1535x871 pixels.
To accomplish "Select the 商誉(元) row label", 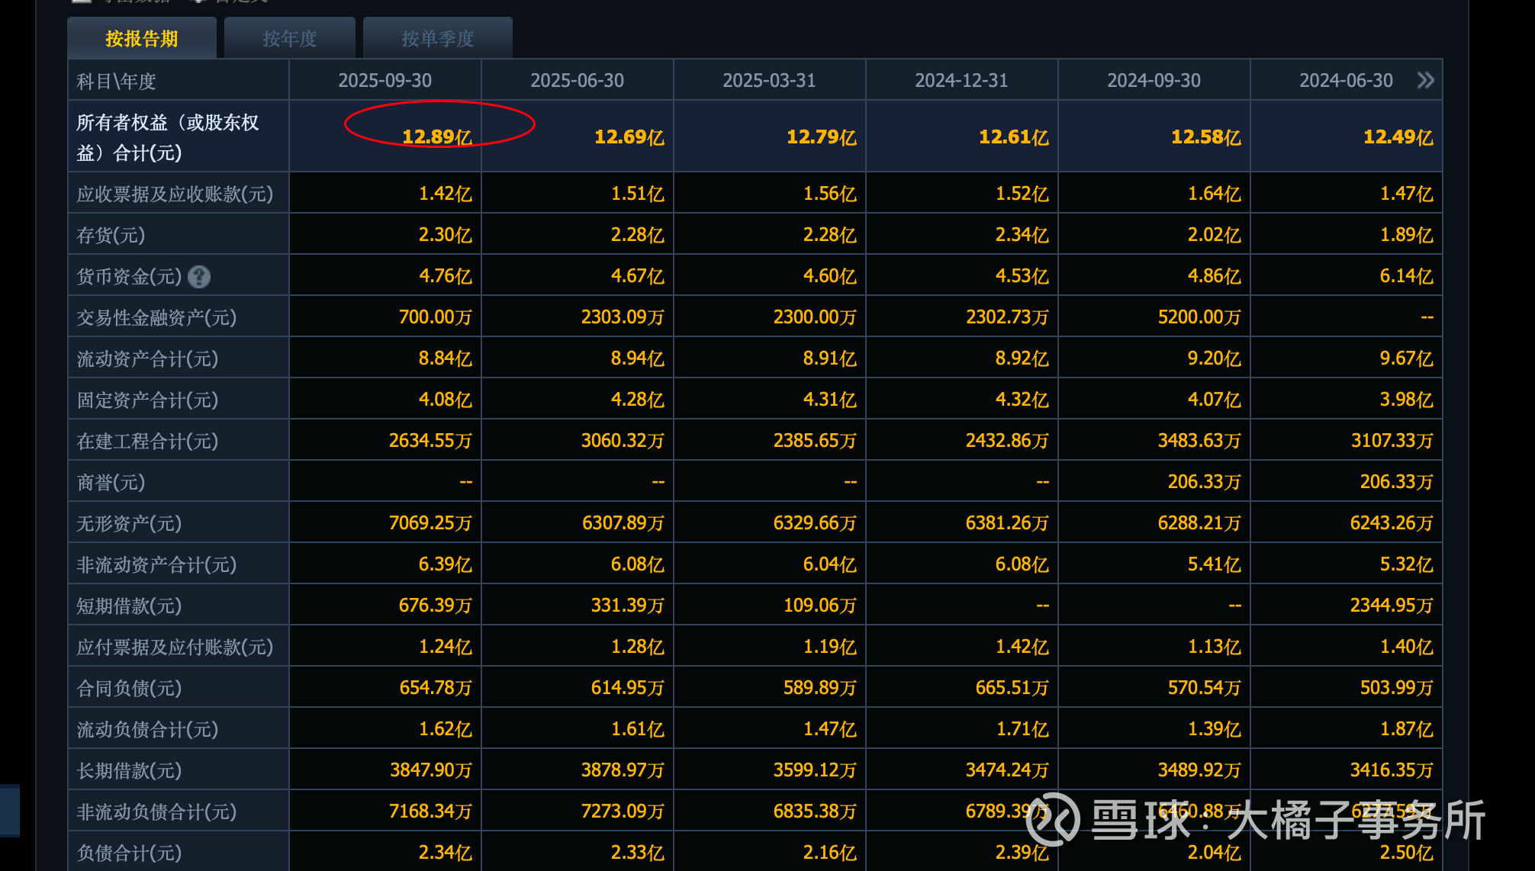I will point(111,482).
